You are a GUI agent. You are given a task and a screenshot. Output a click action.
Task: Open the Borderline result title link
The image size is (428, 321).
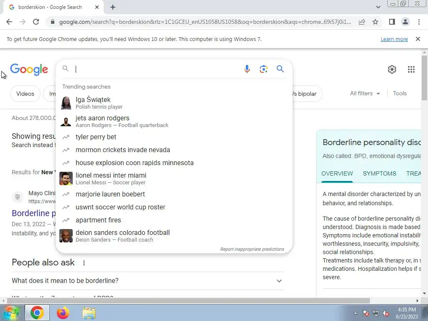[34, 213]
